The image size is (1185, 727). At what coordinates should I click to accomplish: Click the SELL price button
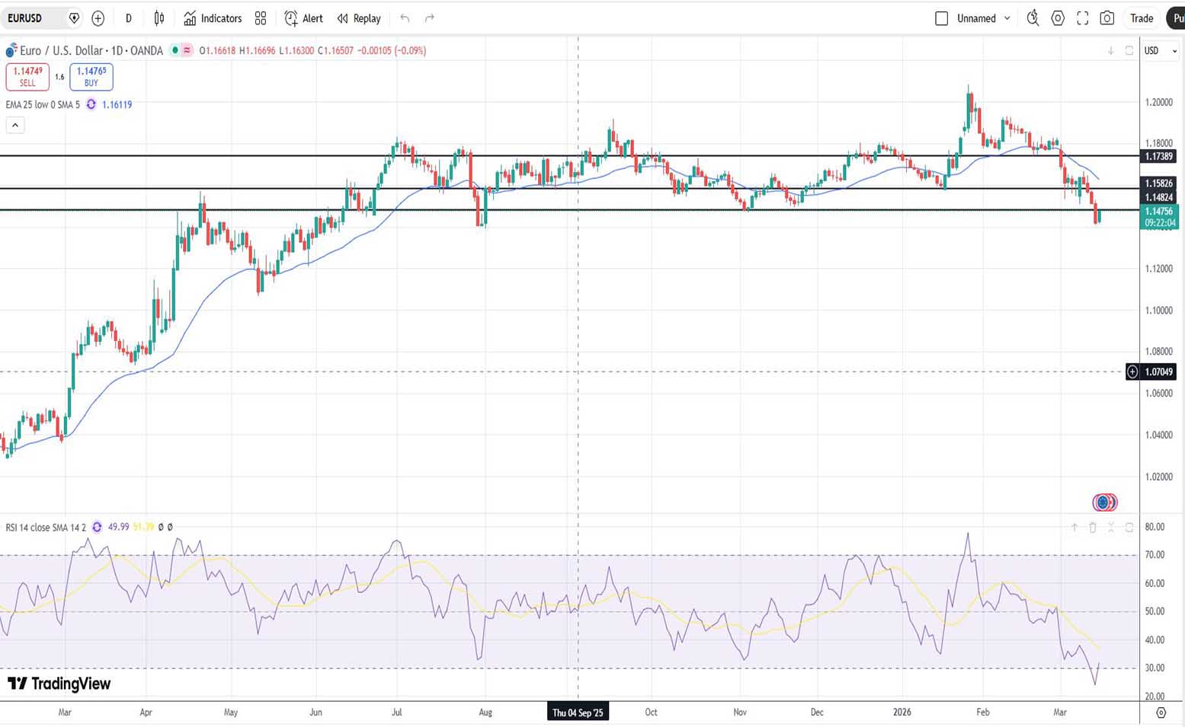(x=27, y=77)
